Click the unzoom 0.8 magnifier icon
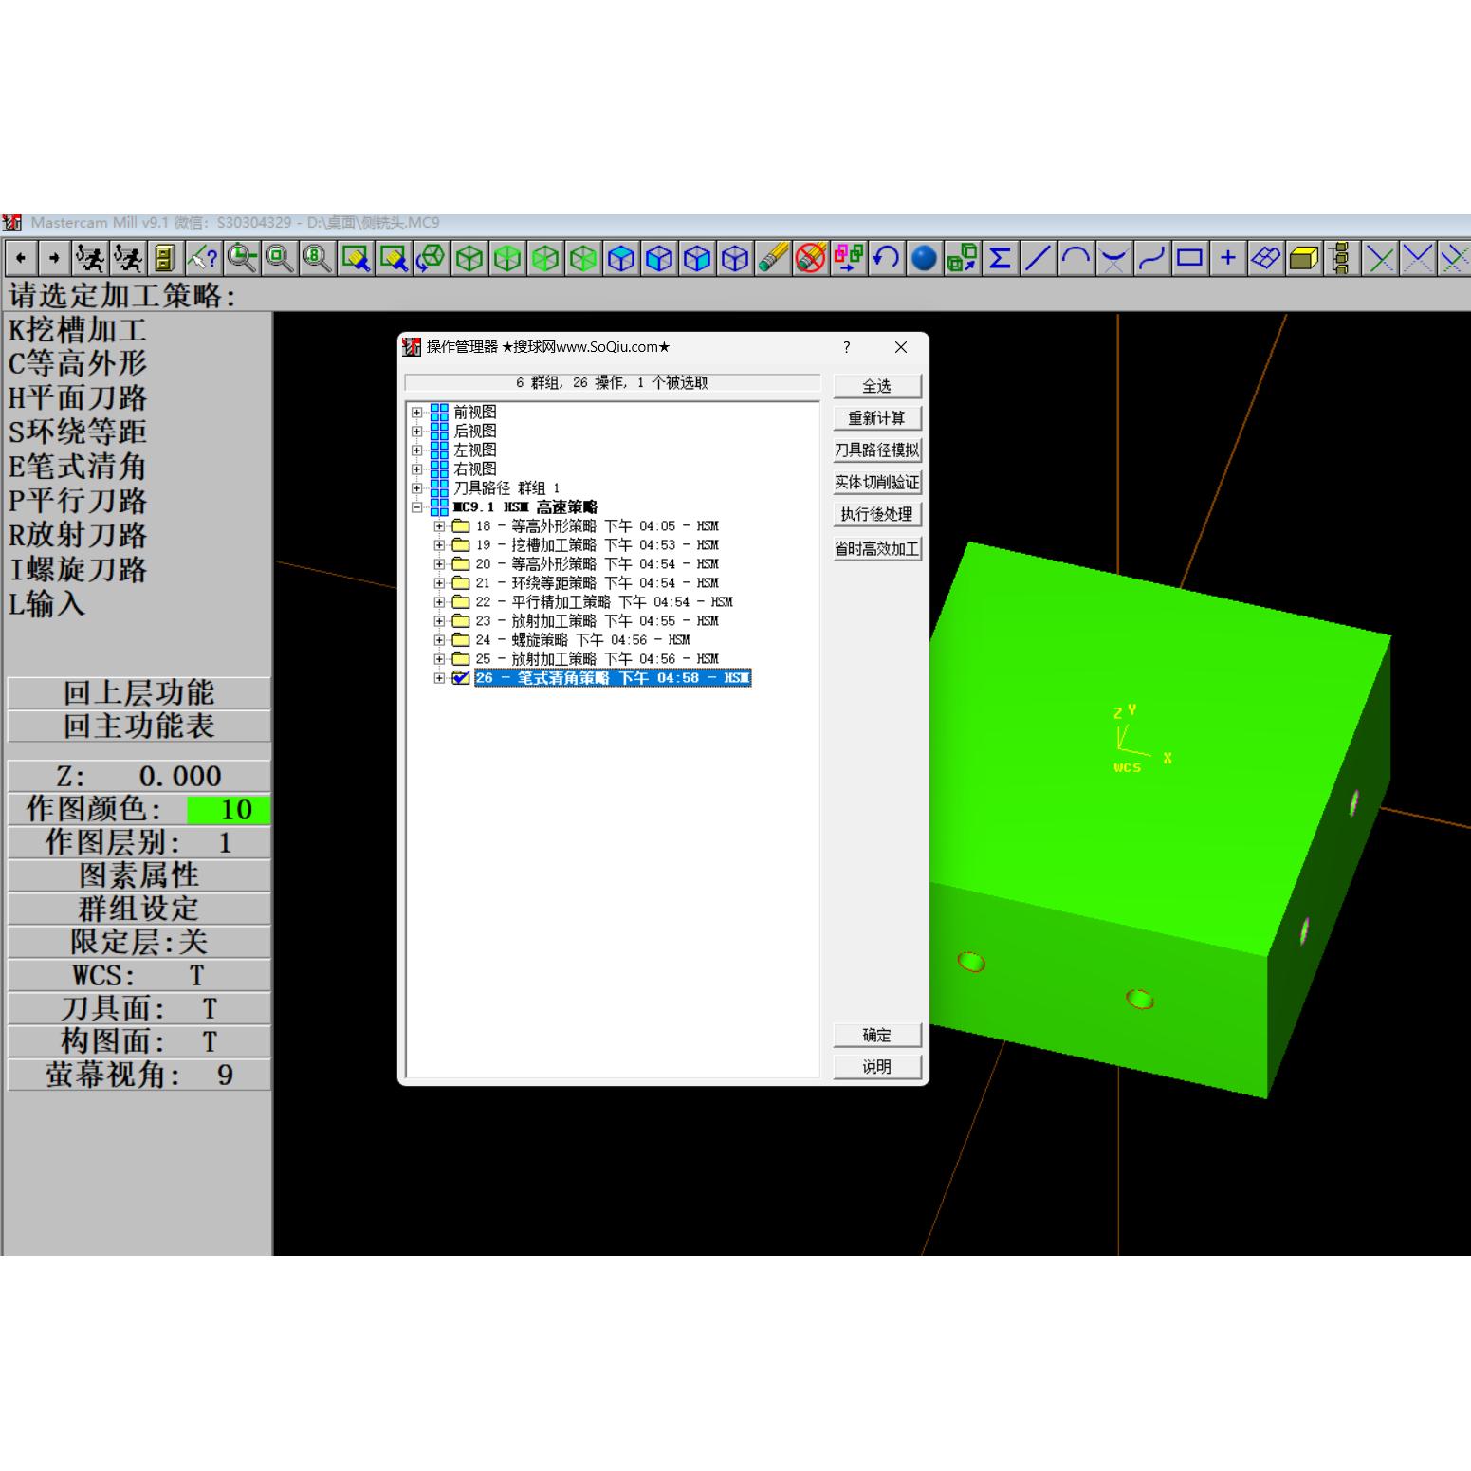This screenshot has width=1471, height=1471. (317, 258)
